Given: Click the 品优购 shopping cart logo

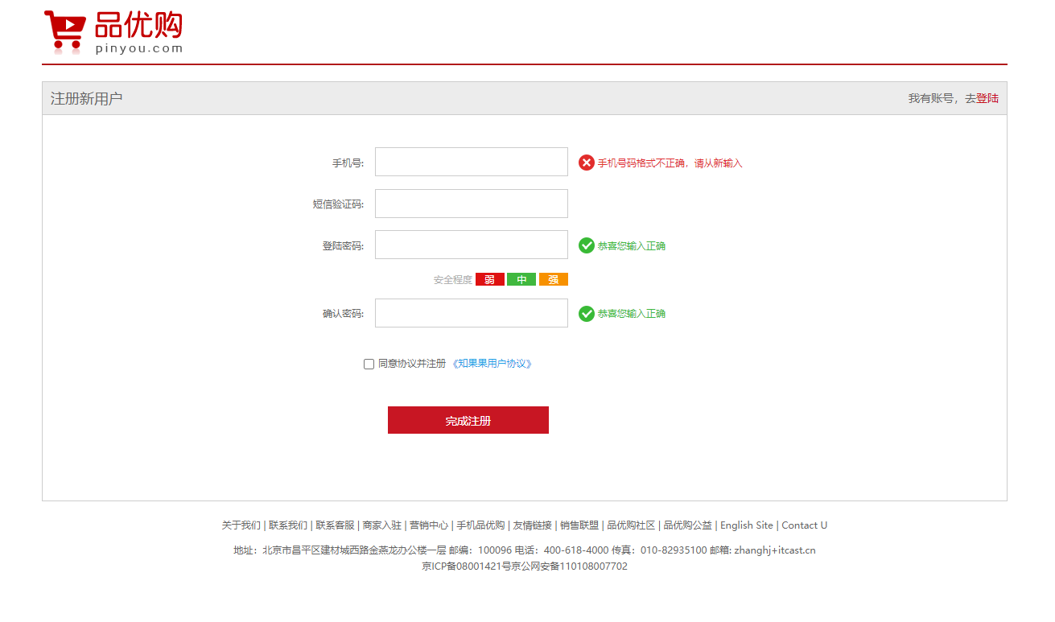Looking at the screenshot, I should click(113, 33).
